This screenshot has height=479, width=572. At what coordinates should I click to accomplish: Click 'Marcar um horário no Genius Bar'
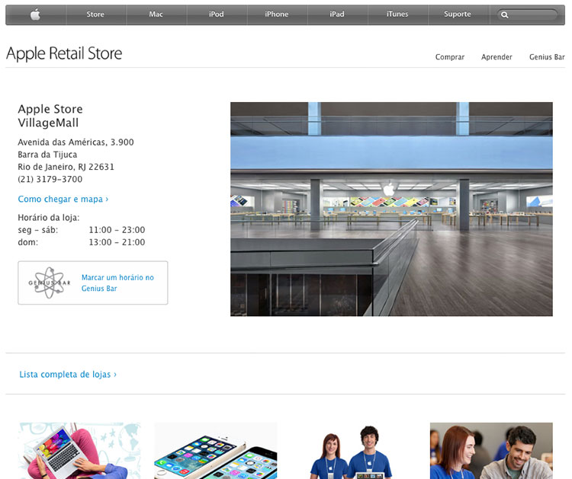click(117, 283)
